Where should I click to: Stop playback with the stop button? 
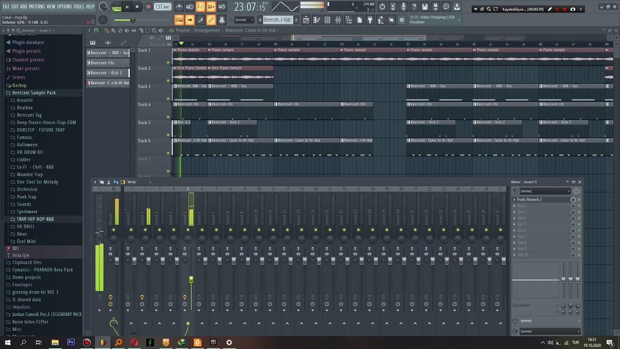click(x=137, y=7)
